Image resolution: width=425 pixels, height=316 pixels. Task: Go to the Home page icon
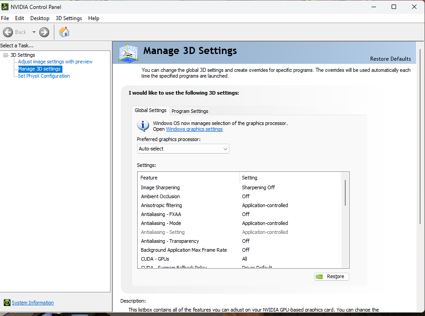(64, 32)
